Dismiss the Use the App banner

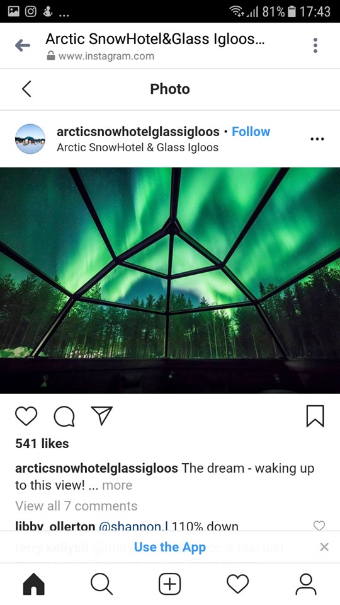coord(325,547)
